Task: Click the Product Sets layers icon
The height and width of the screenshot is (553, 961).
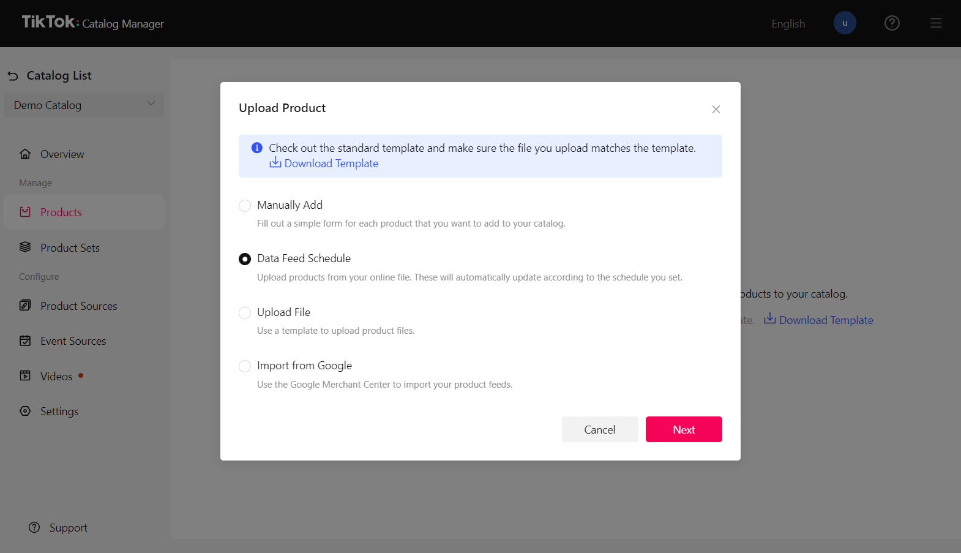Action: (x=25, y=247)
